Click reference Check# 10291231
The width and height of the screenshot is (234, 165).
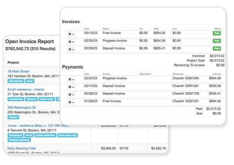(x=185, y=101)
